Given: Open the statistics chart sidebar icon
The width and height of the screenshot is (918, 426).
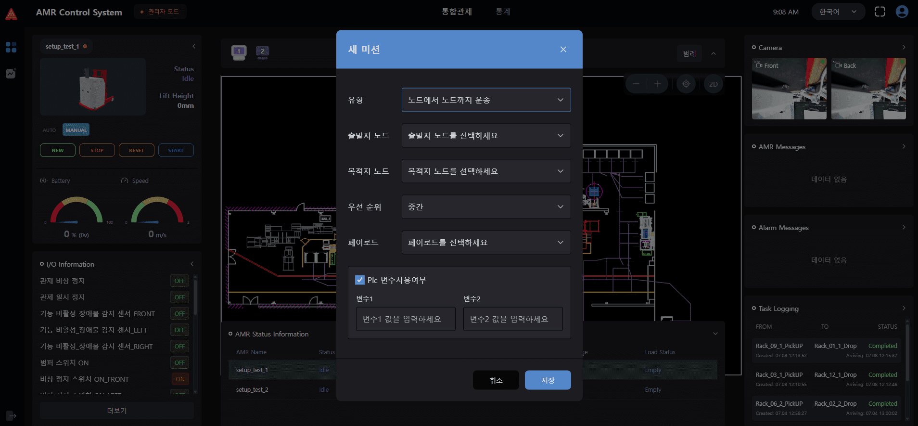Looking at the screenshot, I should click(11, 73).
